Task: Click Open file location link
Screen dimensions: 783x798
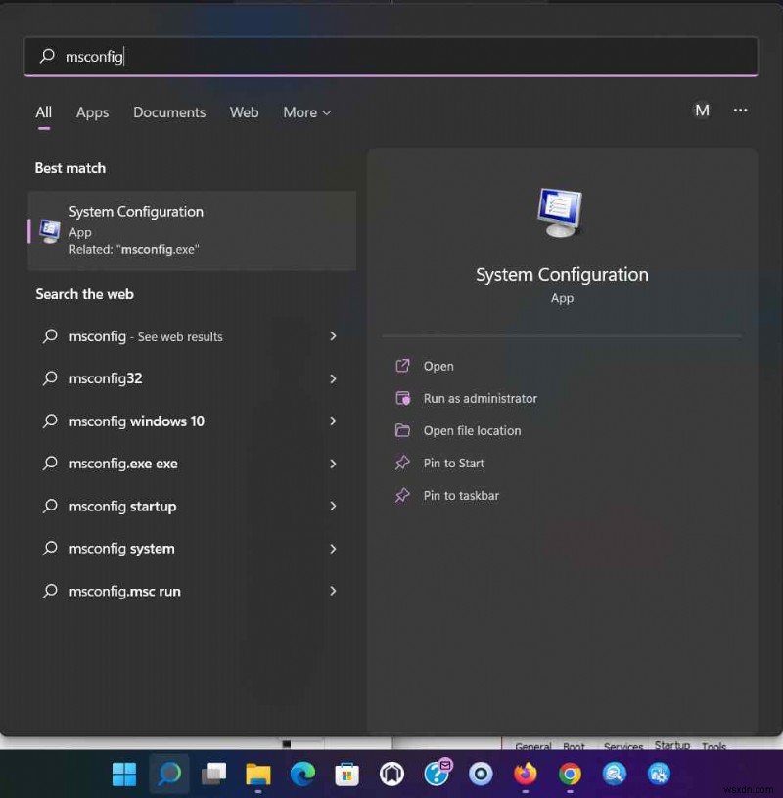Action: [471, 430]
